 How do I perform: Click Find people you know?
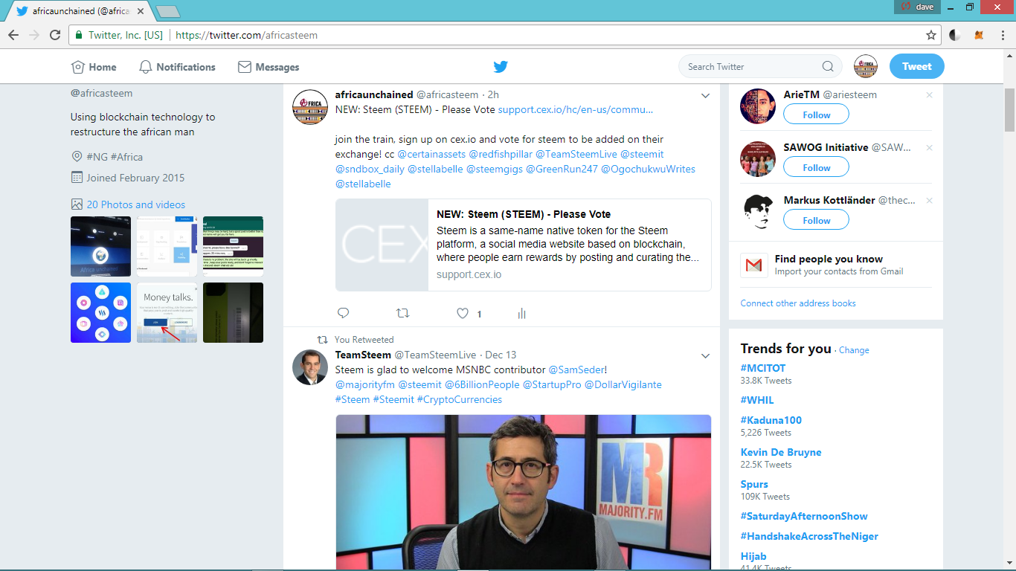point(829,259)
